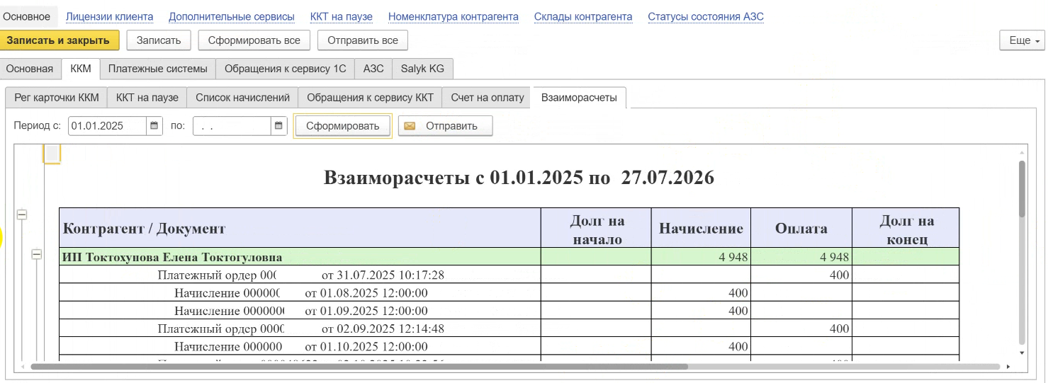1048x383 pixels.
Task: Open Рег карточки ККМ tab
Action: click(57, 98)
